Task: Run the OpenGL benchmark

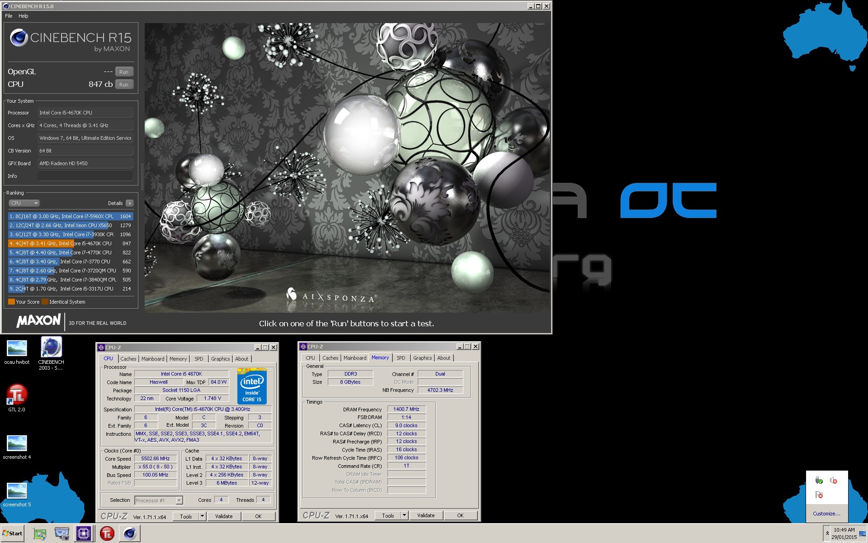Action: [124, 72]
